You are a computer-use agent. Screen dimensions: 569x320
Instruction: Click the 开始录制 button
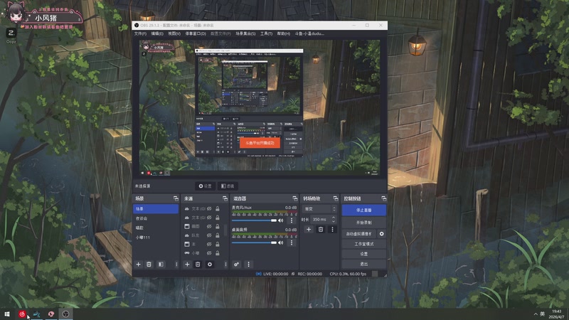tap(363, 223)
